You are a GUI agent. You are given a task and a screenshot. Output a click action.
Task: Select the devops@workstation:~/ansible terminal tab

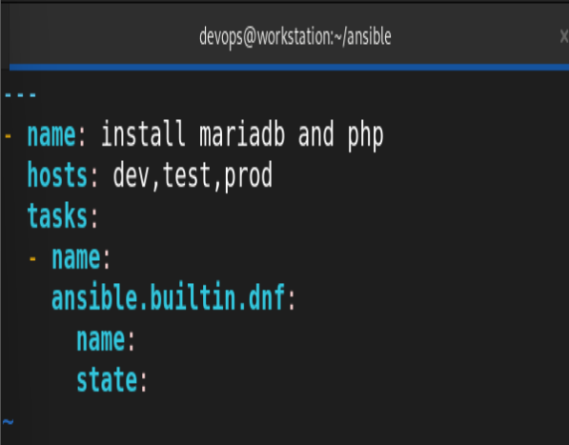[x=289, y=36]
